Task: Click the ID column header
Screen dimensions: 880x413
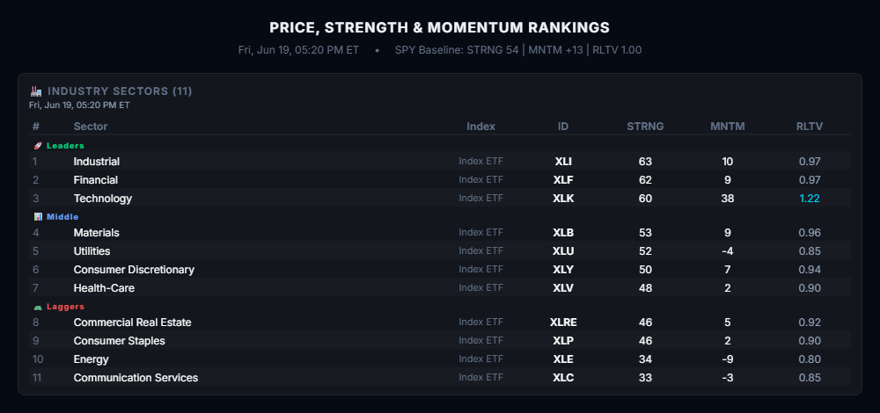Action: pyautogui.click(x=563, y=127)
